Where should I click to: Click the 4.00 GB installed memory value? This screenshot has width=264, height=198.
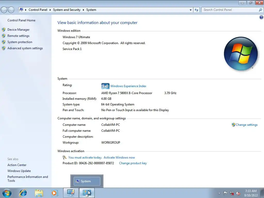pyautogui.click(x=106, y=99)
